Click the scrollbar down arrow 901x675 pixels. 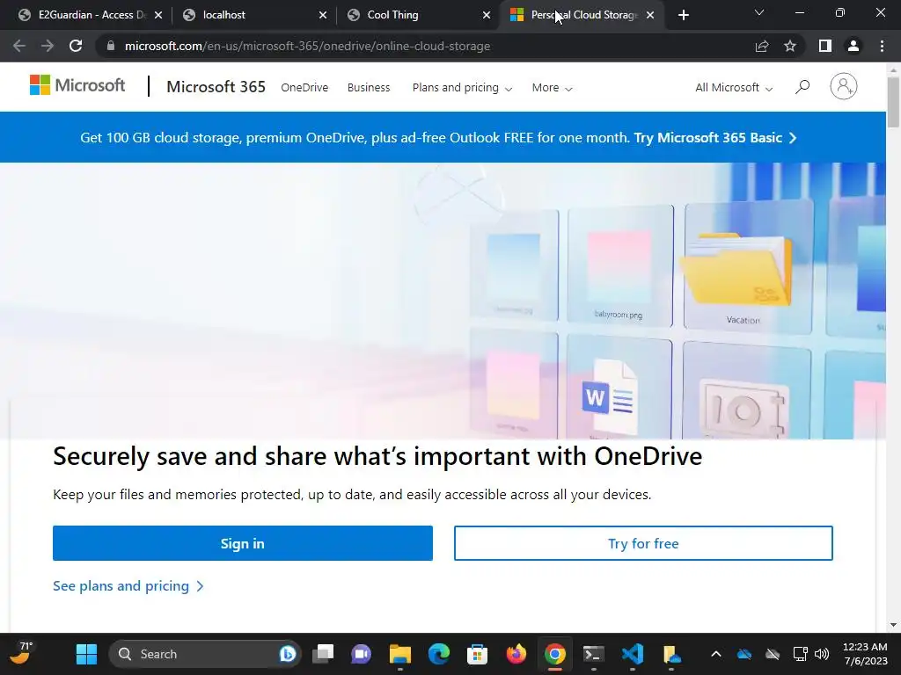pos(893,625)
